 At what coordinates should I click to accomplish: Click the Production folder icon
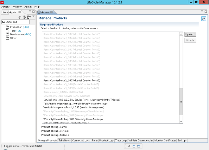8,27
